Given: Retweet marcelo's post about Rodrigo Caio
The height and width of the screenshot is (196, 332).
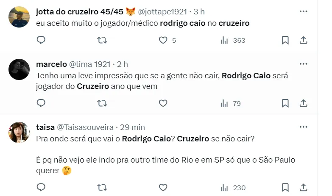Looking at the screenshot, I should (102, 103).
